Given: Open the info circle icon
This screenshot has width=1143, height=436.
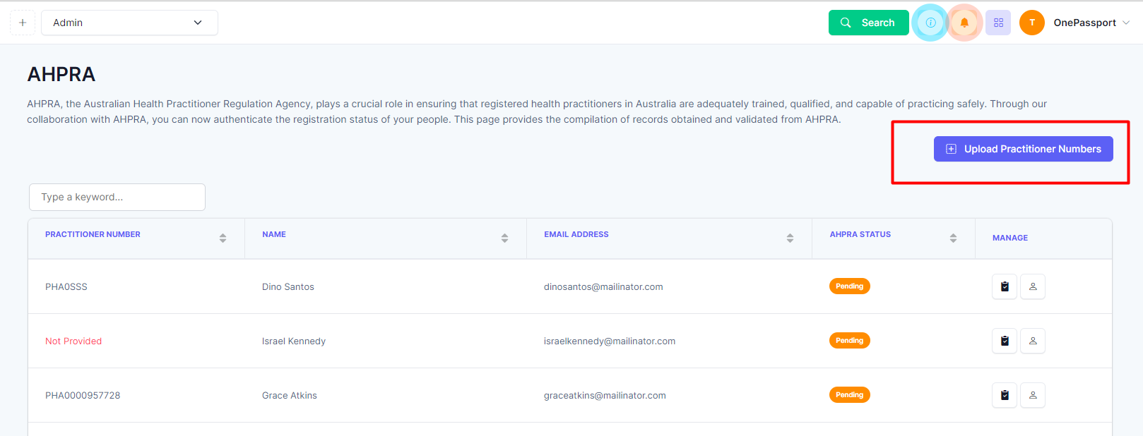Looking at the screenshot, I should pyautogui.click(x=930, y=23).
